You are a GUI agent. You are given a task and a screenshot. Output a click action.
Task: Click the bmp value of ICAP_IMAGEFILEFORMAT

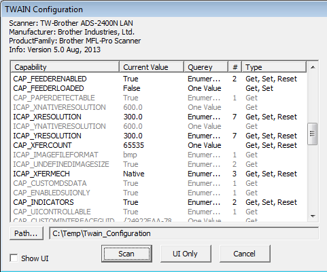coord(130,155)
